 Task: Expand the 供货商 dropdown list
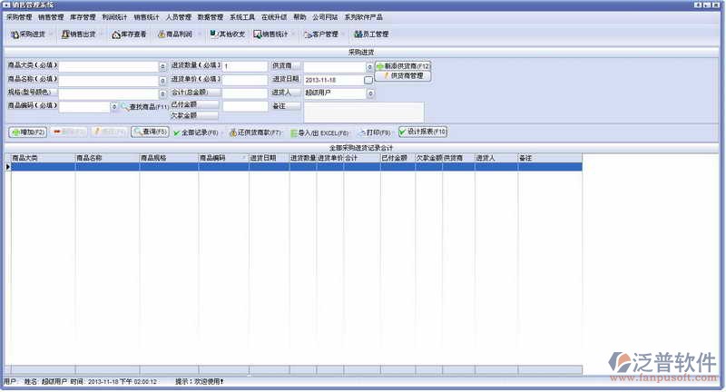[368, 66]
